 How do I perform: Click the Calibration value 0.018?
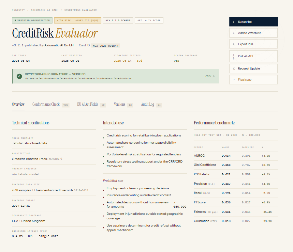click(x=226, y=221)
